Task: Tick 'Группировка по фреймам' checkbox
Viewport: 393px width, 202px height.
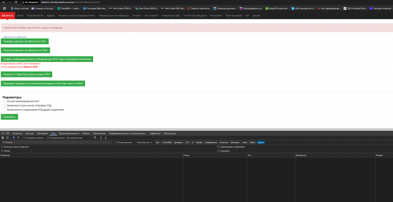Action: pos(219,147)
